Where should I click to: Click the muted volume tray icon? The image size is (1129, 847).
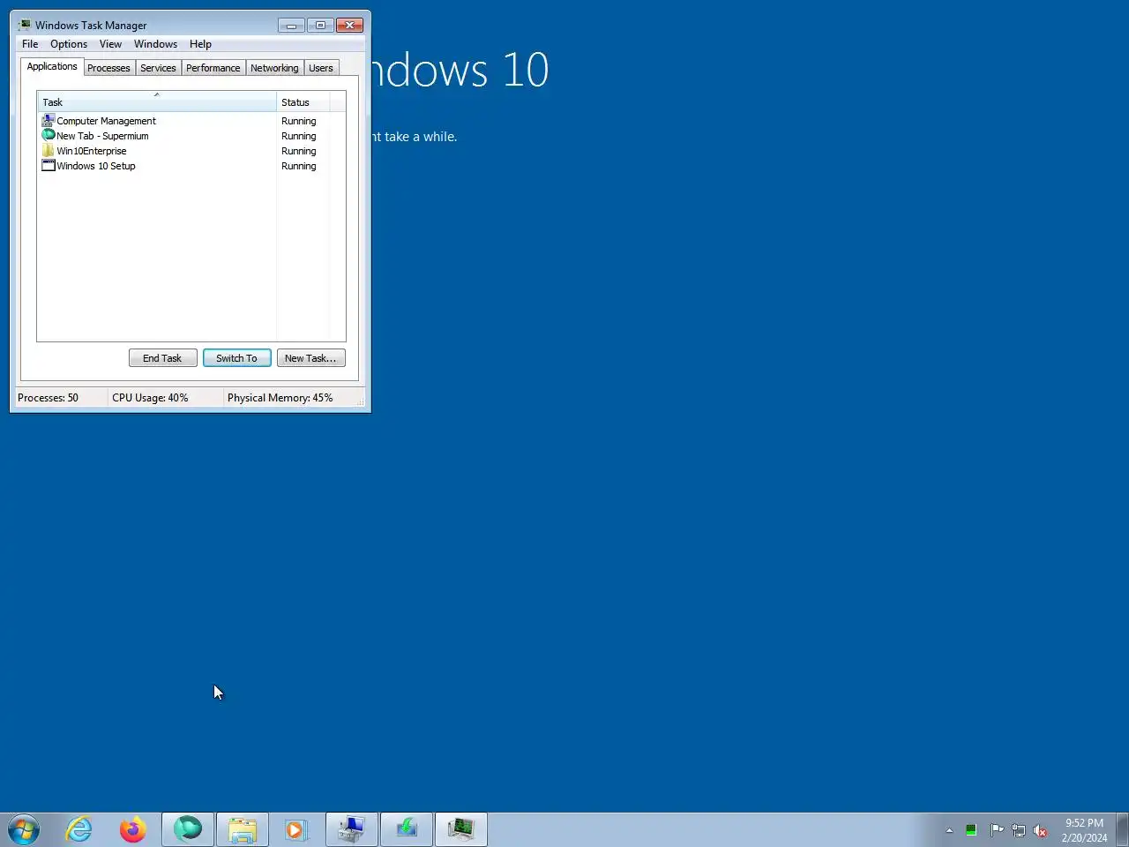[1041, 830]
